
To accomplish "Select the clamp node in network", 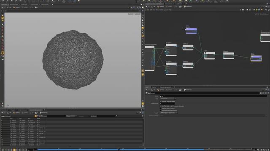I will click(229, 56).
